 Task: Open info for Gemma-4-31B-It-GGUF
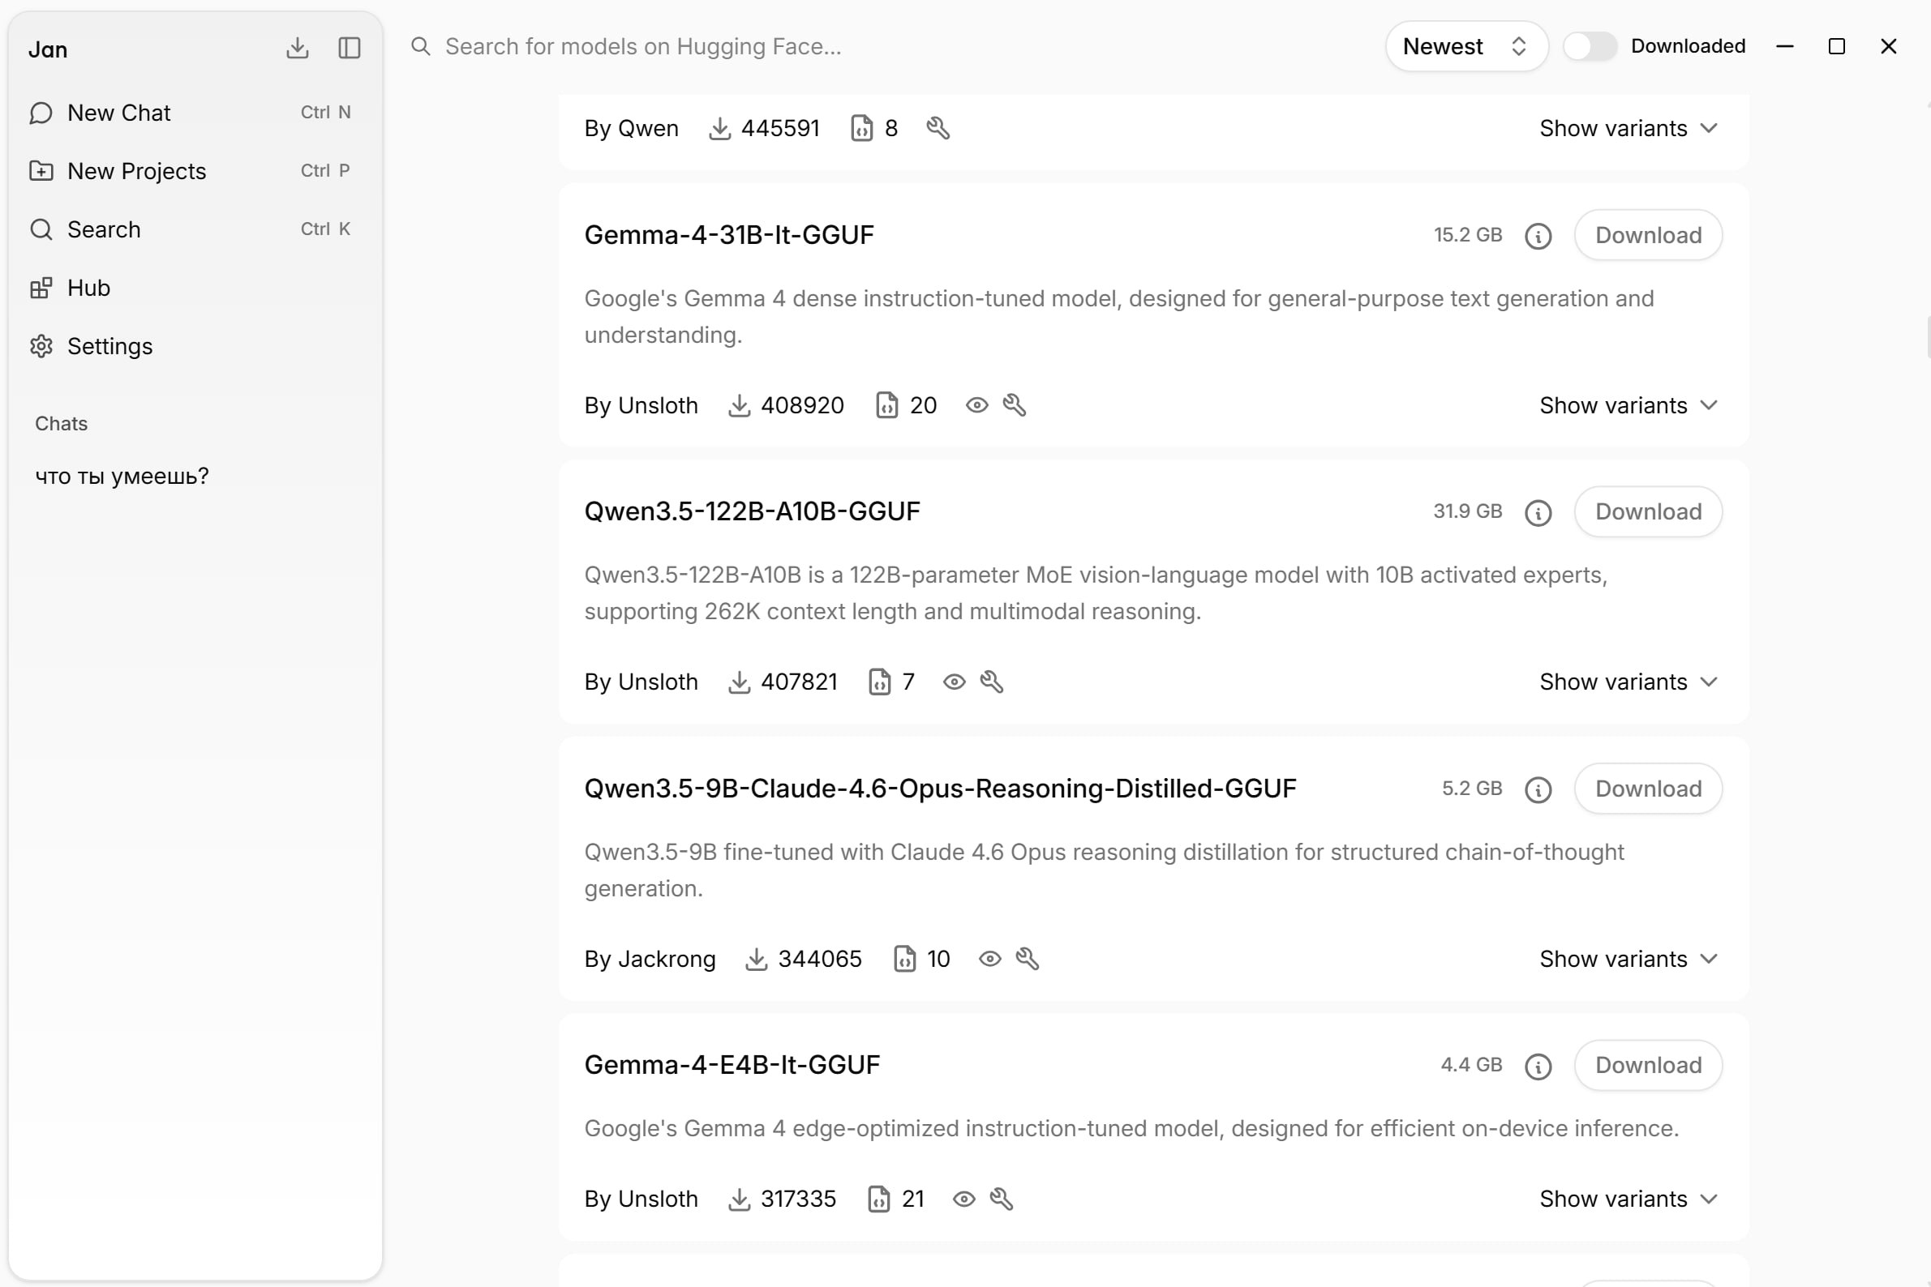click(1538, 237)
